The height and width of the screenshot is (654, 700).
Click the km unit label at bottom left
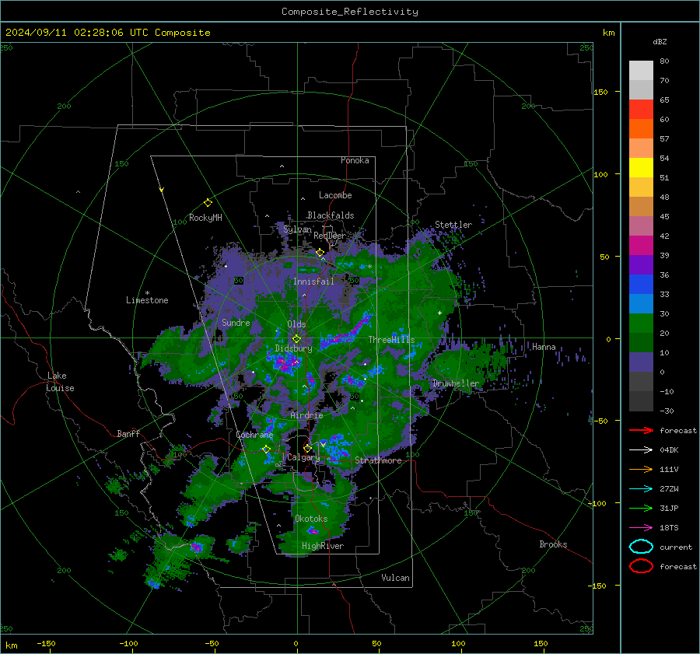click(12, 645)
